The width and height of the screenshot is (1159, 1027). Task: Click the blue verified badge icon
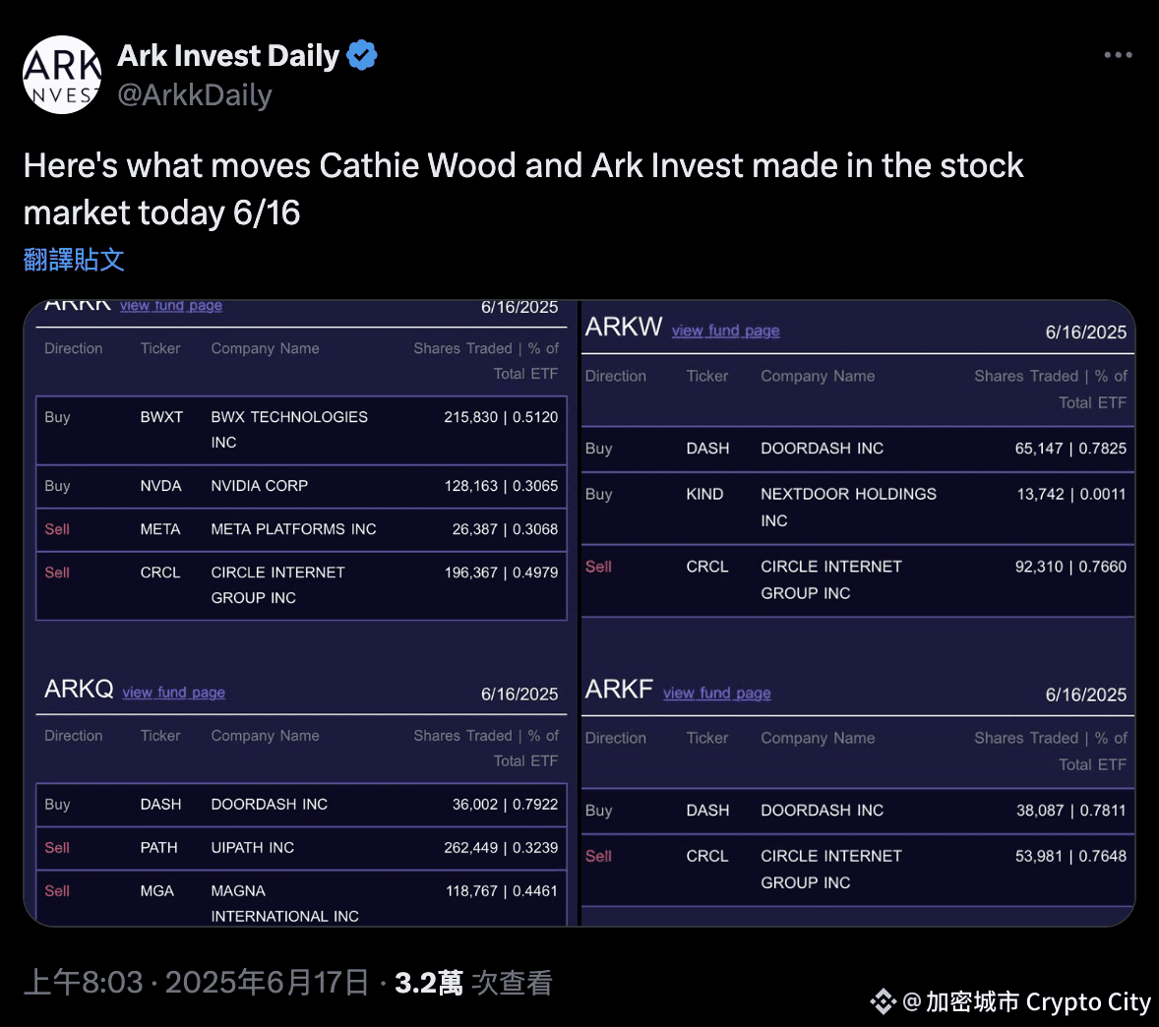coord(362,55)
